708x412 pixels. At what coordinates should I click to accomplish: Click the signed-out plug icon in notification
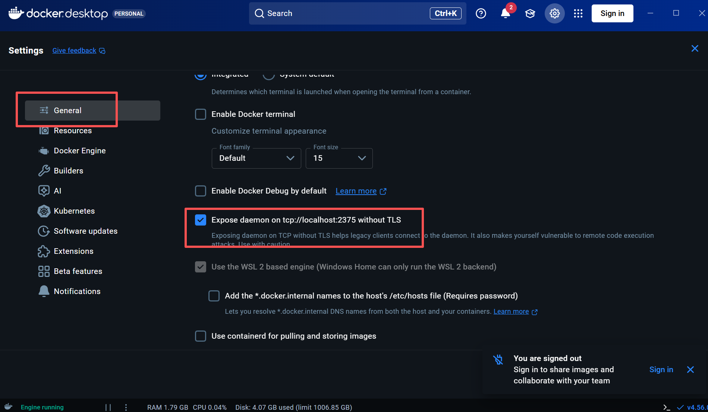coord(498,360)
